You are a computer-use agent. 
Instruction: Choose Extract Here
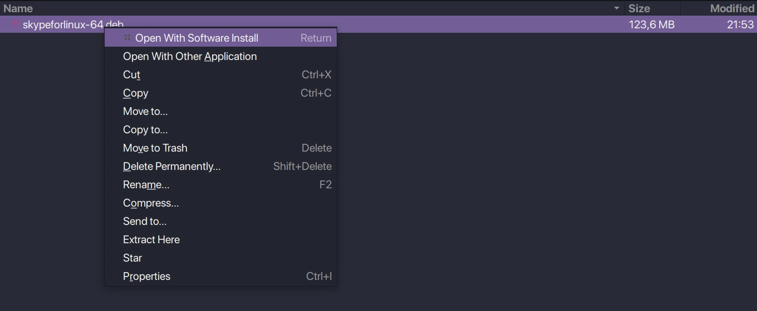220,239
